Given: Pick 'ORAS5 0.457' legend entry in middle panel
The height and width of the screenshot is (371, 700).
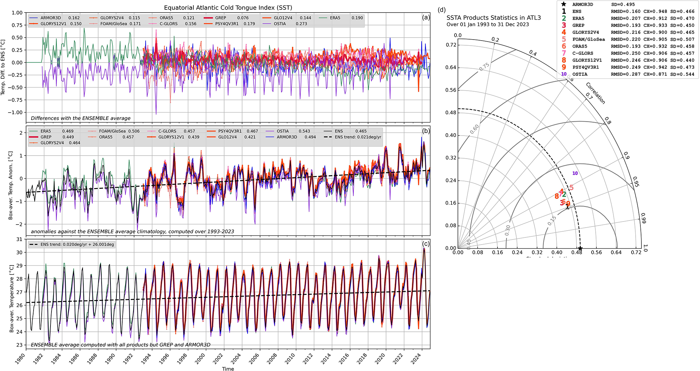Looking at the screenshot, I should [111, 137].
